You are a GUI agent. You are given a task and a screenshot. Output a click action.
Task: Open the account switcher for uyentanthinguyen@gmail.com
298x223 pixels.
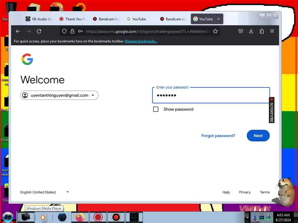[x=59, y=95]
